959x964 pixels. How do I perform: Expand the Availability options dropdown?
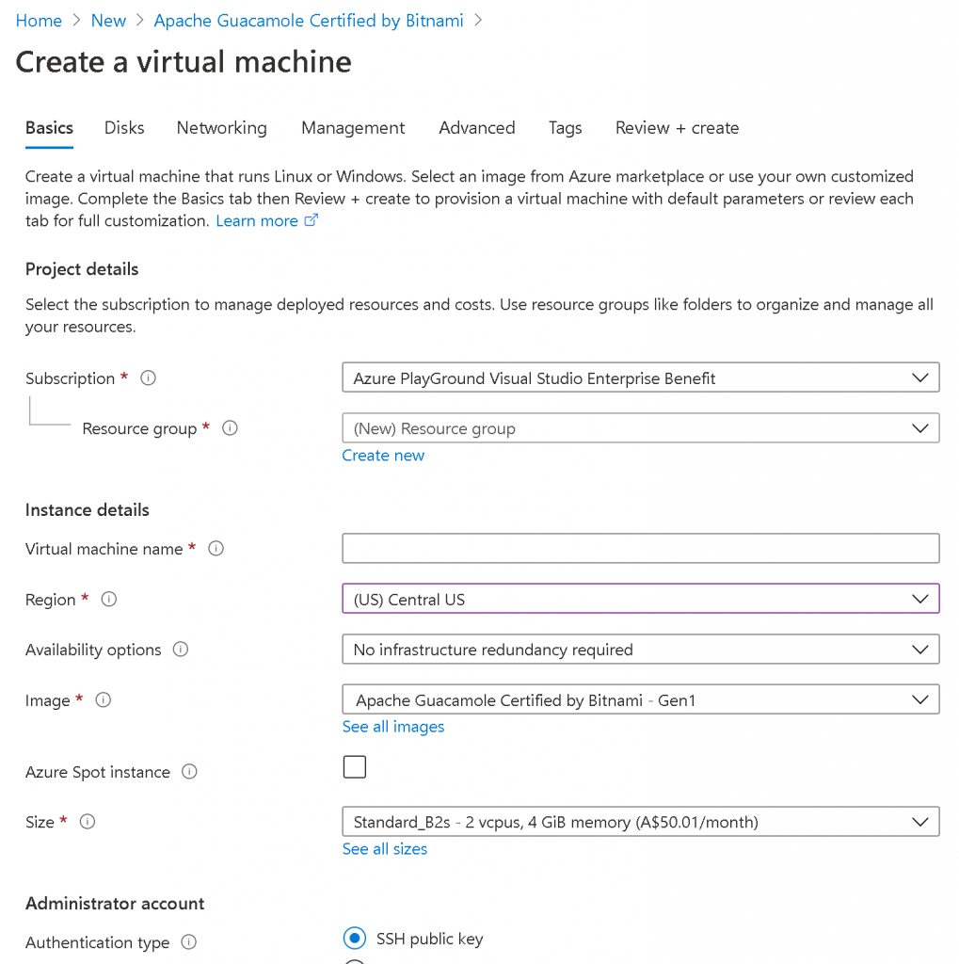640,650
